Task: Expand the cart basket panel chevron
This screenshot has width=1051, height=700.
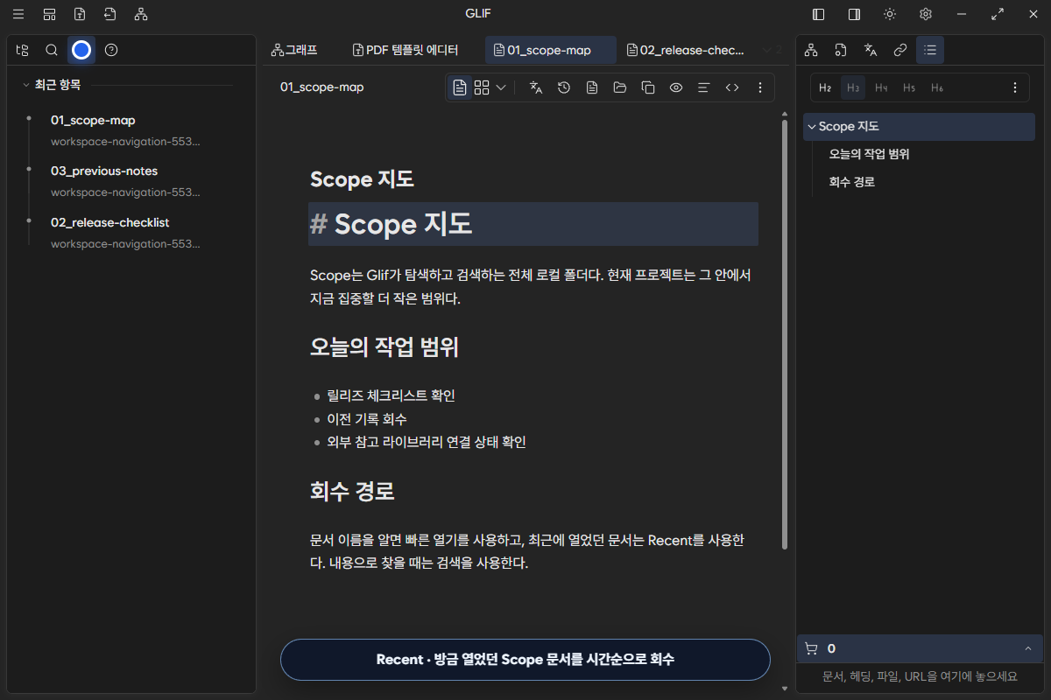Action: coord(1027,648)
